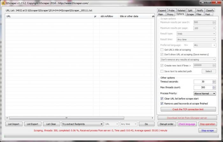Click the URL List file path text

[x=49, y=10]
